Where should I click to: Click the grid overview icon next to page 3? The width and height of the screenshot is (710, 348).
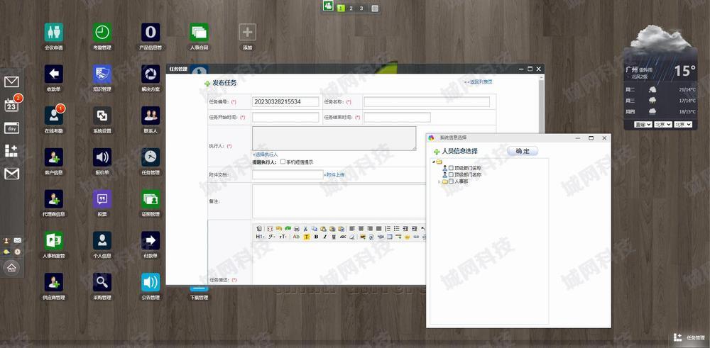tap(374, 8)
